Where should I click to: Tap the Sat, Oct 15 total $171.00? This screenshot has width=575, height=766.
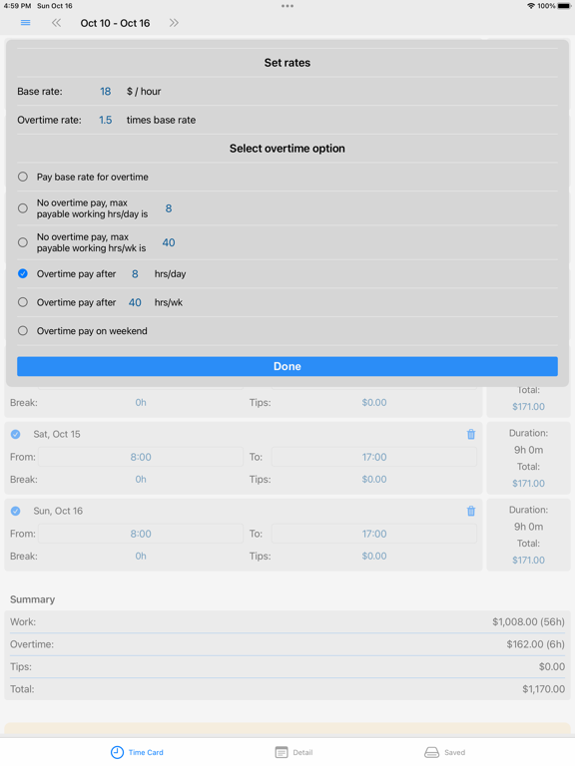click(x=528, y=483)
